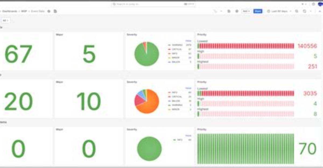Go to Dashboards breadcrumb link
Image resolution: width=323 pixels, height=168 pixels.
pos(10,11)
